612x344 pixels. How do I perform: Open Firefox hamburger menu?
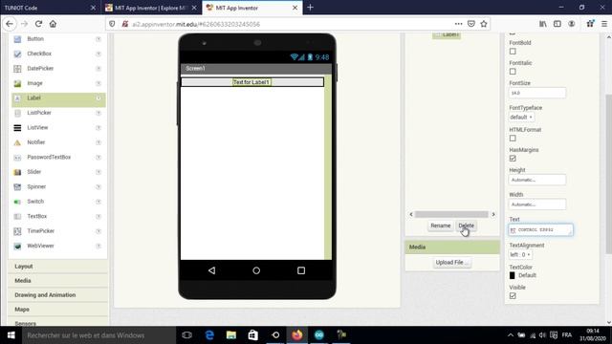tap(604, 24)
